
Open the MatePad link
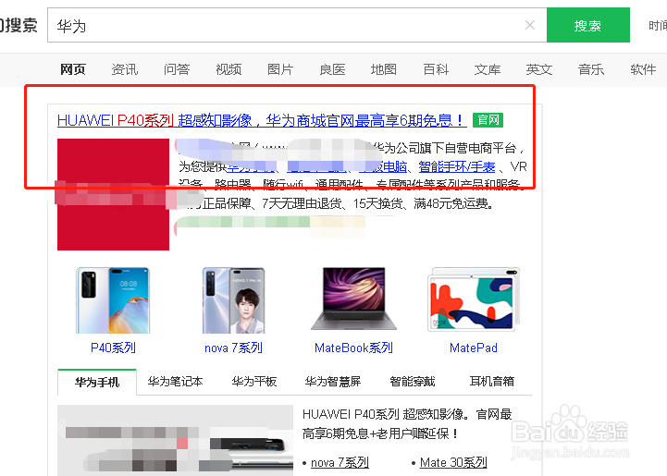click(474, 348)
